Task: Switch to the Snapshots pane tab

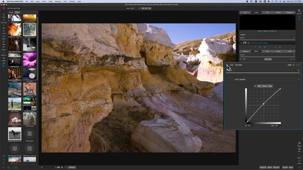Action: tap(289, 13)
